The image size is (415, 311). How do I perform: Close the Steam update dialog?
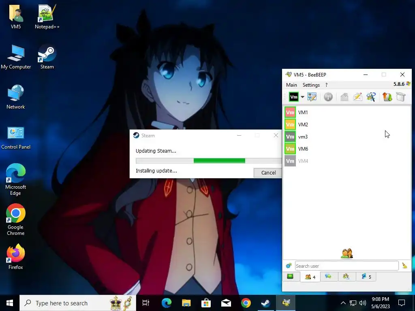276,135
